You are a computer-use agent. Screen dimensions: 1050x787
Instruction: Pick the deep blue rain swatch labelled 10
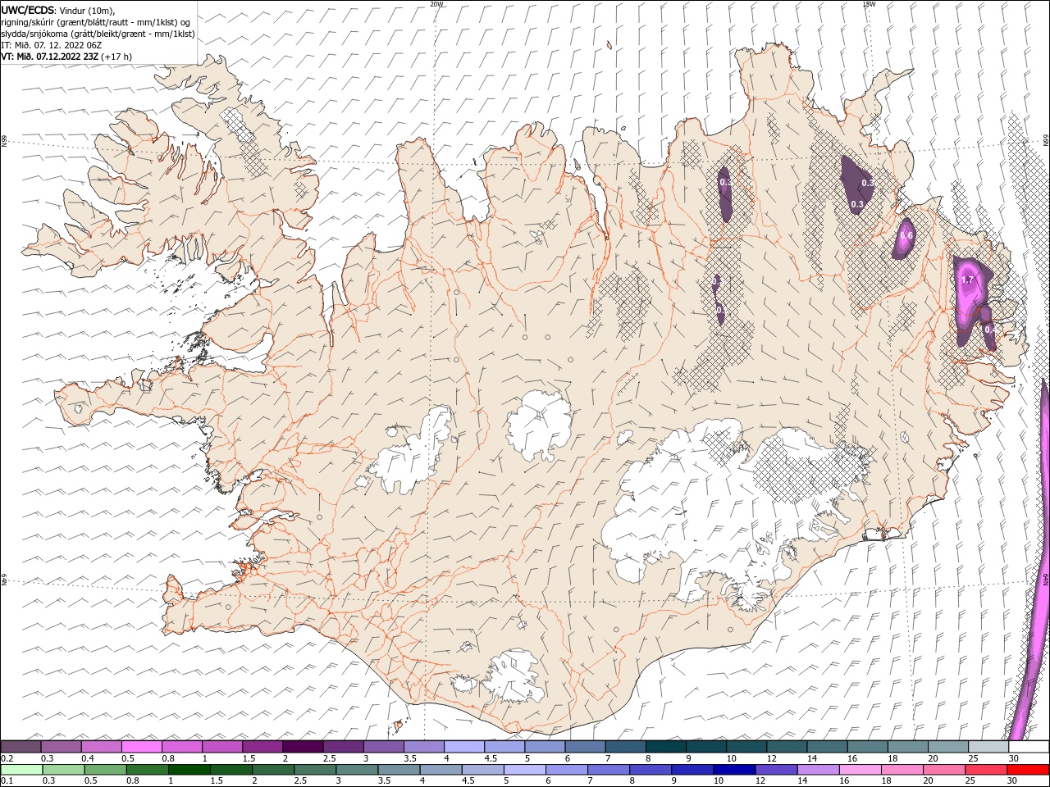pyautogui.click(x=733, y=770)
